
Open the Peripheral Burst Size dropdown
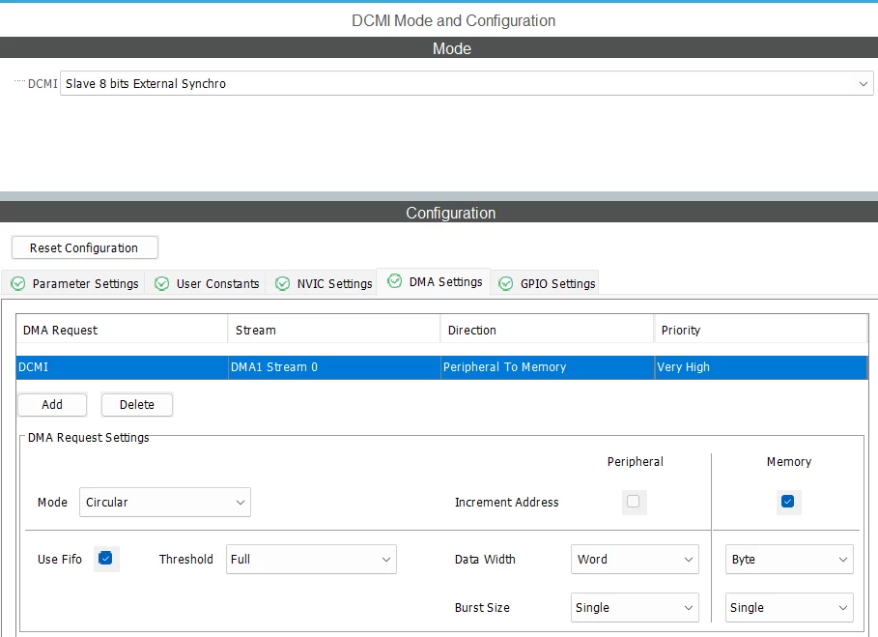coord(635,607)
